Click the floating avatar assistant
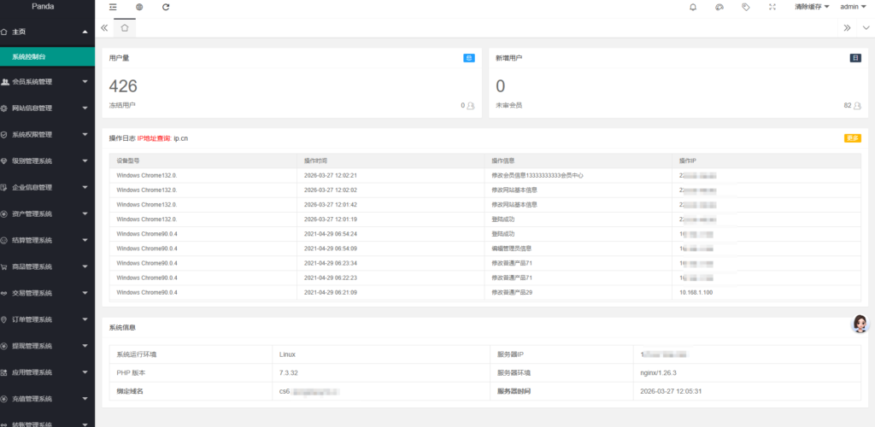The width and height of the screenshot is (875, 427). [860, 324]
